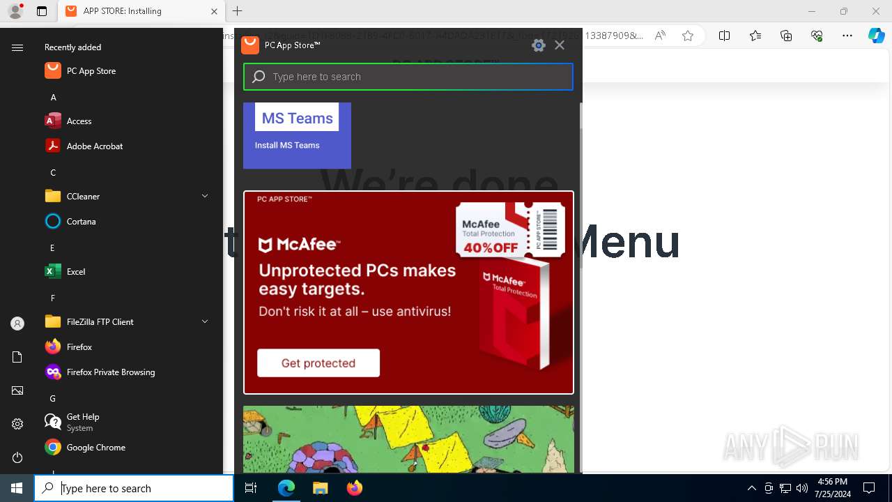Open network status in system tray

[x=785, y=488]
